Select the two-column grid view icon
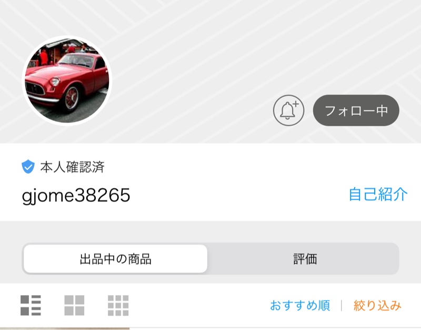The width and height of the screenshot is (421, 330). coord(74,305)
